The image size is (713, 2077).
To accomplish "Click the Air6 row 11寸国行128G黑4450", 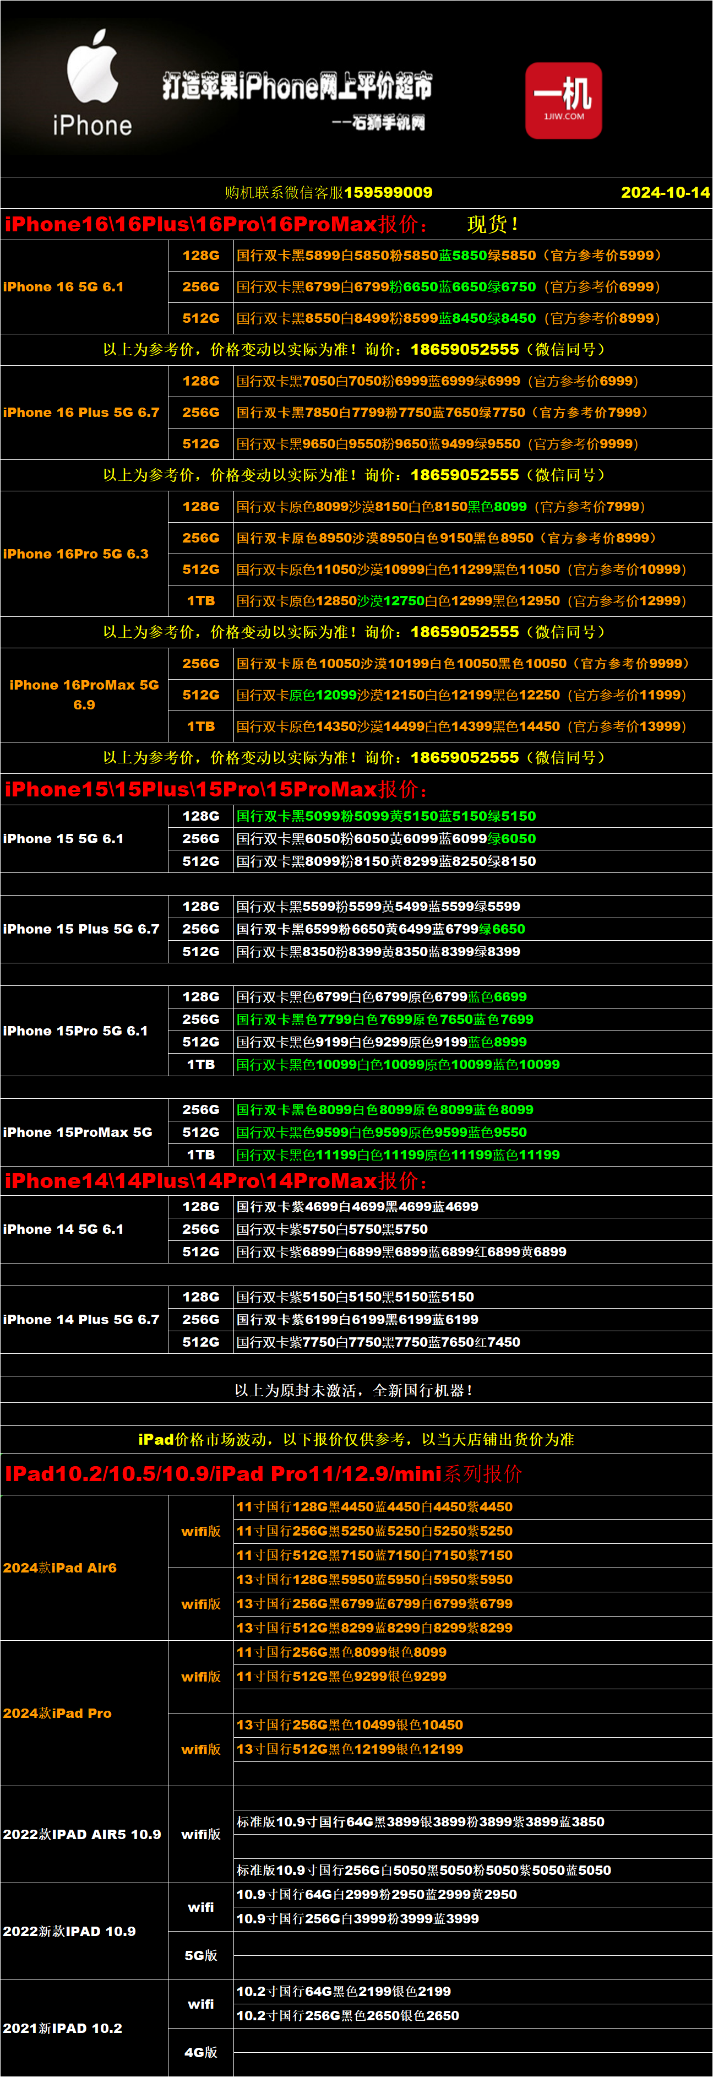I will pyautogui.click(x=473, y=1507).
